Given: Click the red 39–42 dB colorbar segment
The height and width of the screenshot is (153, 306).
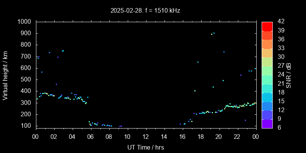Looking at the screenshot, I should click(x=267, y=26).
